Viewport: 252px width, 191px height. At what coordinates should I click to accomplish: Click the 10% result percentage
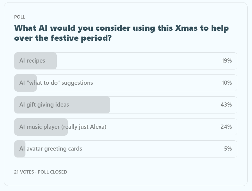(x=227, y=83)
